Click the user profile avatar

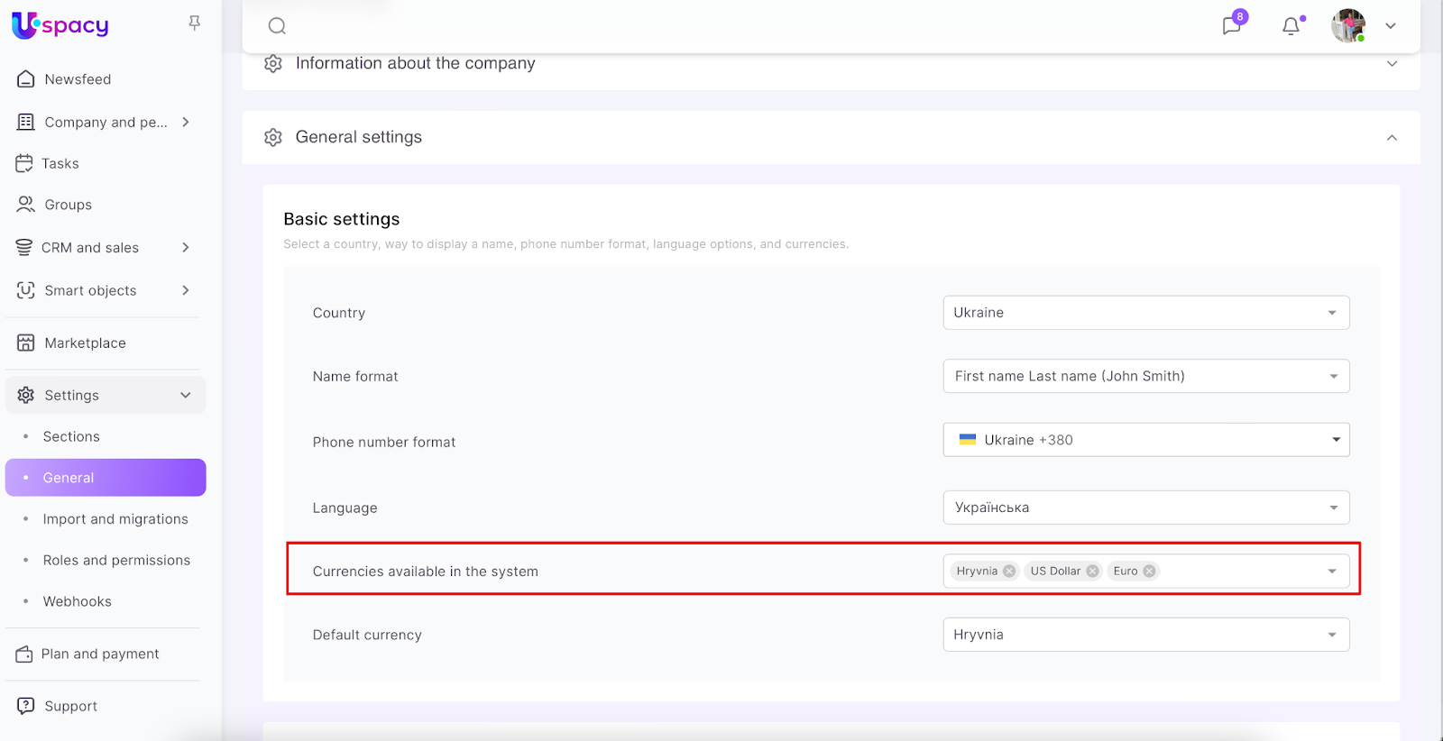(x=1348, y=26)
